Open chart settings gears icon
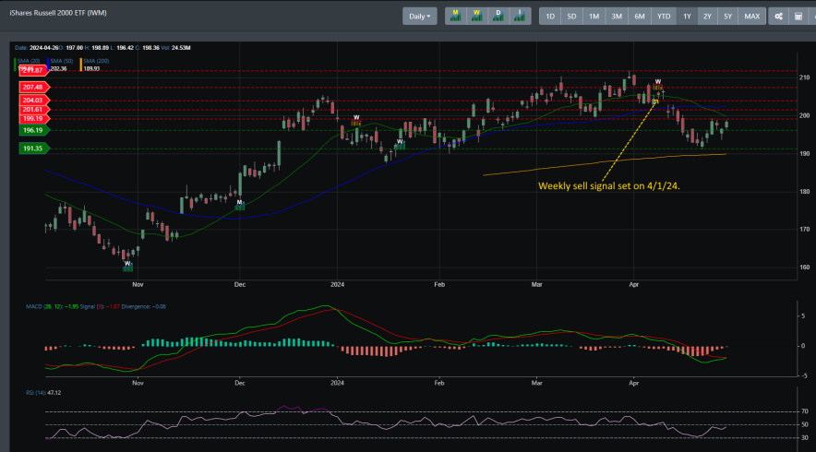 778,16
